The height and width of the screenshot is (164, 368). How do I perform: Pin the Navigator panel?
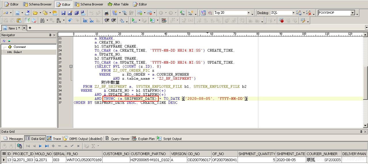click(50, 35)
